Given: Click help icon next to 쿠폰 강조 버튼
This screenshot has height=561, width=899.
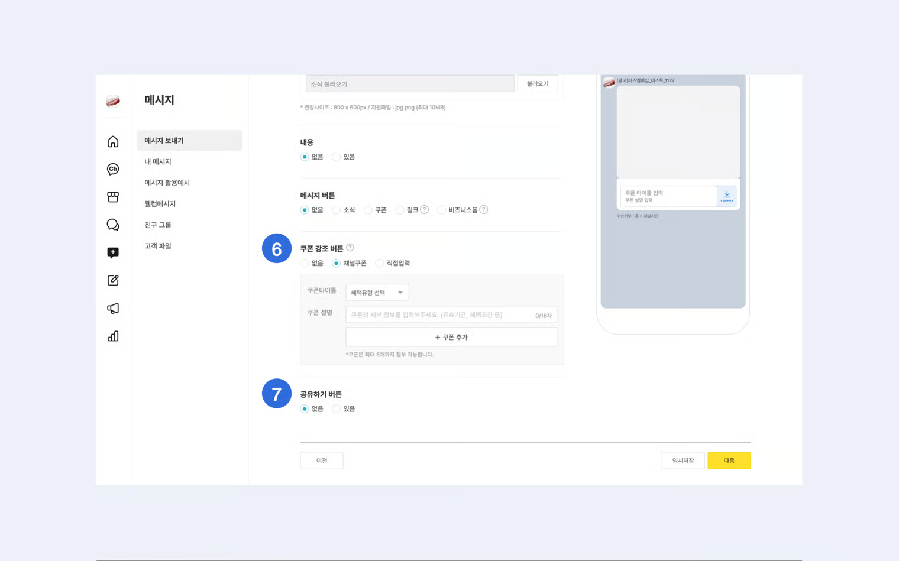Looking at the screenshot, I should pos(350,248).
